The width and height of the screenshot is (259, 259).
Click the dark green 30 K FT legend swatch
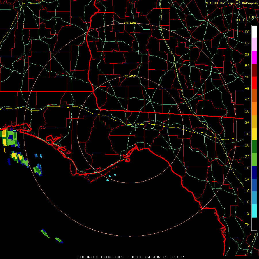coord(254,146)
